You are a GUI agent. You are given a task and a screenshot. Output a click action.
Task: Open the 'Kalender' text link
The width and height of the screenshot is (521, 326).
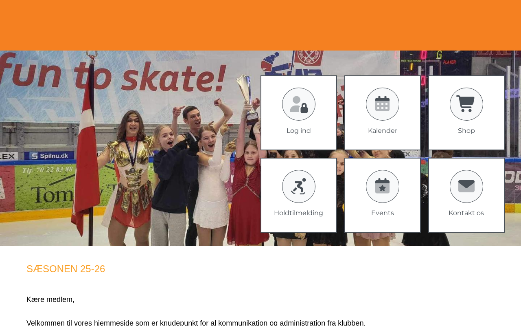tap(383, 131)
